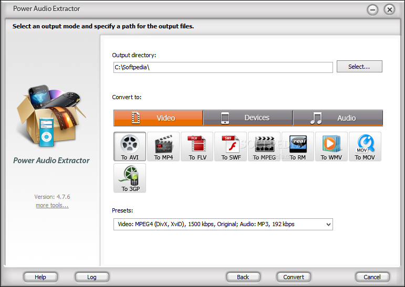Screen dimensions: 405x287
Task: Select the To 3GP mobile icon
Action: (x=130, y=178)
